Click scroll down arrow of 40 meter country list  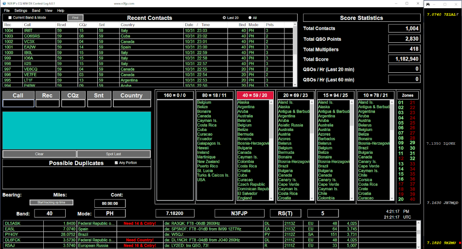(271, 199)
